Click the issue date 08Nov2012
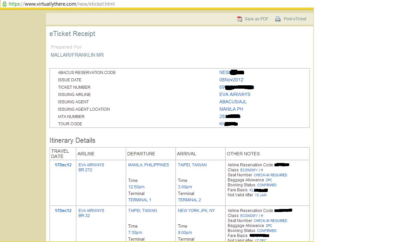The image size is (403, 242). tap(231, 80)
